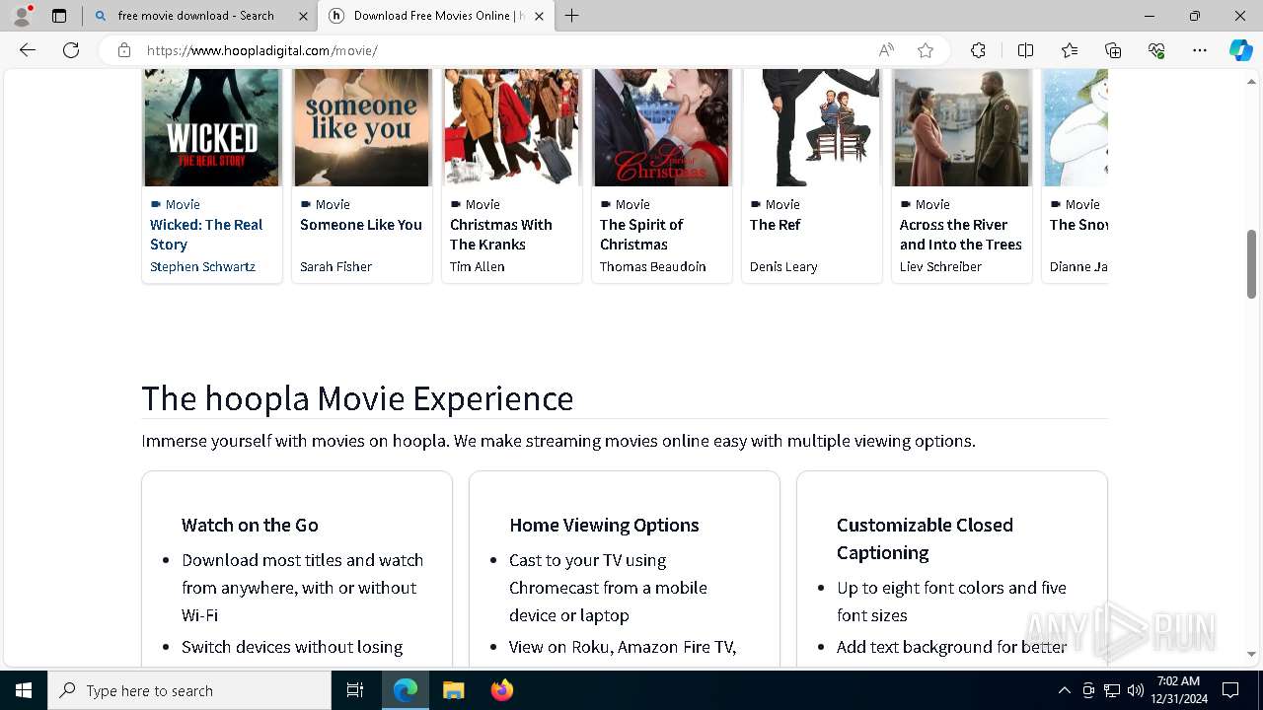1263x710 pixels.
Task: Toggle Split screen view
Action: (x=1025, y=50)
